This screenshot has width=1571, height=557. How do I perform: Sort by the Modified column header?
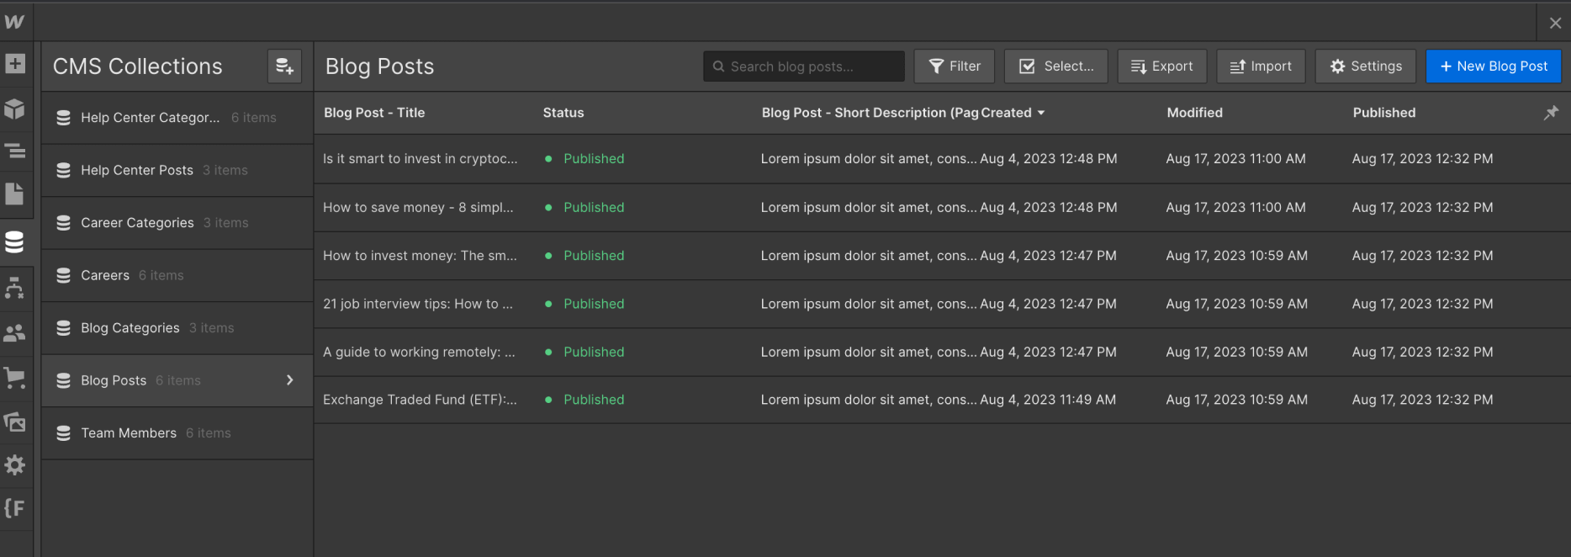point(1194,113)
